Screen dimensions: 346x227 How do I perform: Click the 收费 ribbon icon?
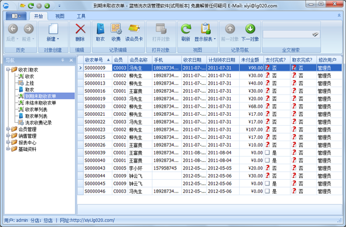coord(116,29)
